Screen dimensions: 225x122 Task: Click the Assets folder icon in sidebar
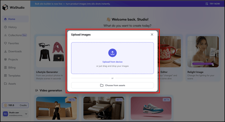5,84
